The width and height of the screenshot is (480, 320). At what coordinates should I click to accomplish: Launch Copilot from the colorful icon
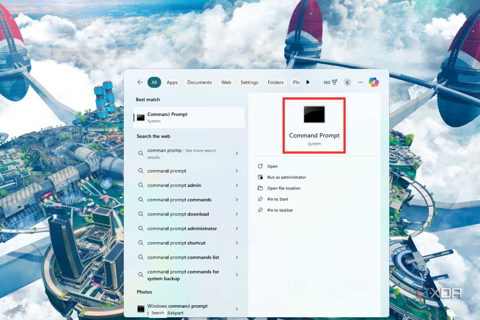[374, 82]
